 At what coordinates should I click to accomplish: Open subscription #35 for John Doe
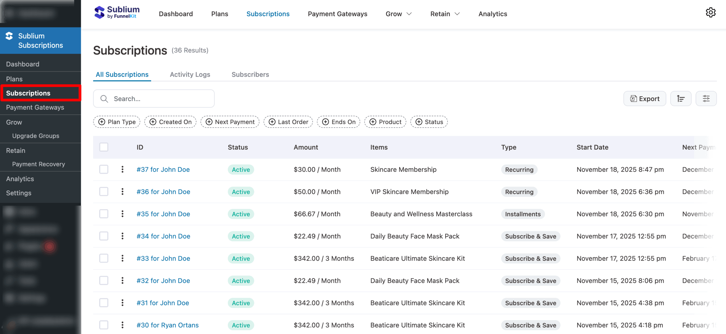(163, 214)
